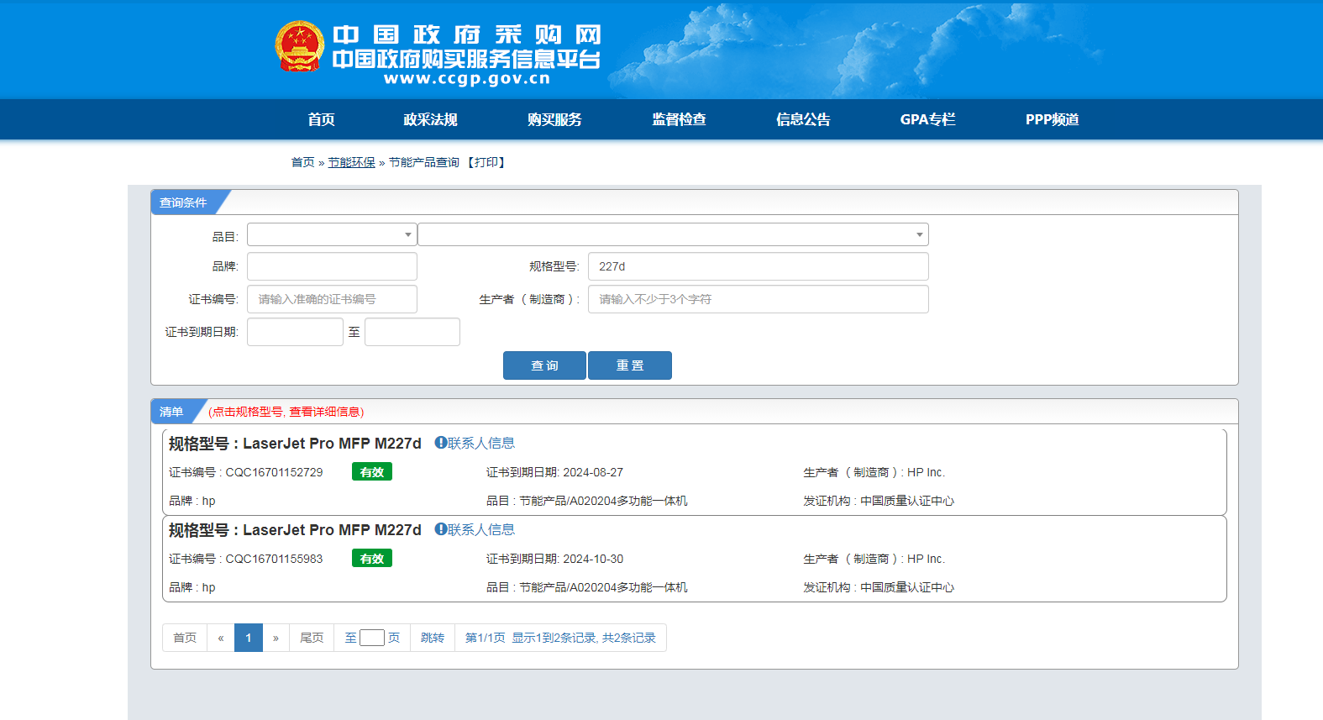This screenshot has width=1323, height=720.
Task: Go to 首页 in main navigation
Action: (x=321, y=119)
